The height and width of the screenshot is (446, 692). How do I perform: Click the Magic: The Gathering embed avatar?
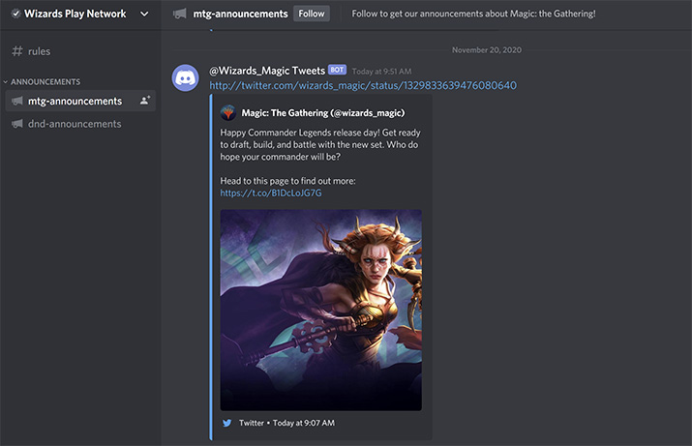point(228,113)
